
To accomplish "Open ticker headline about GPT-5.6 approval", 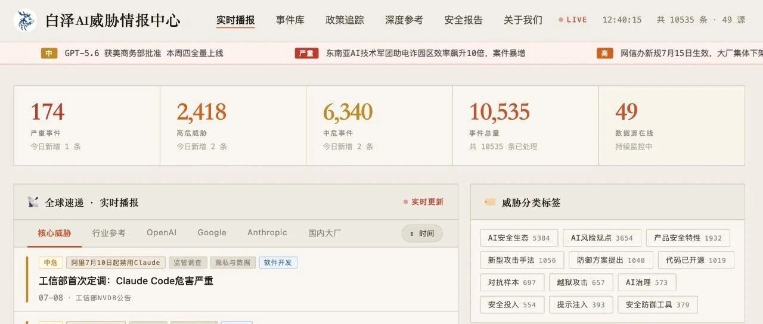I will (x=144, y=53).
